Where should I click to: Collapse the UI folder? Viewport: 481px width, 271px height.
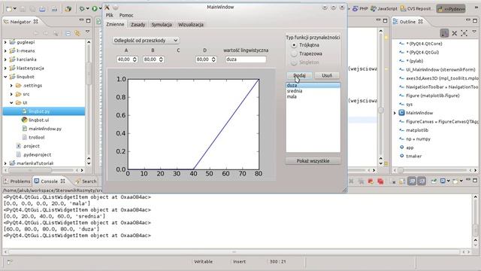point(11,102)
